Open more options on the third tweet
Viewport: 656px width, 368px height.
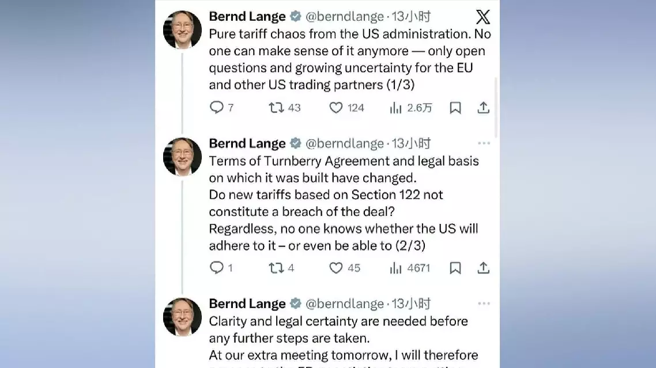[484, 303]
